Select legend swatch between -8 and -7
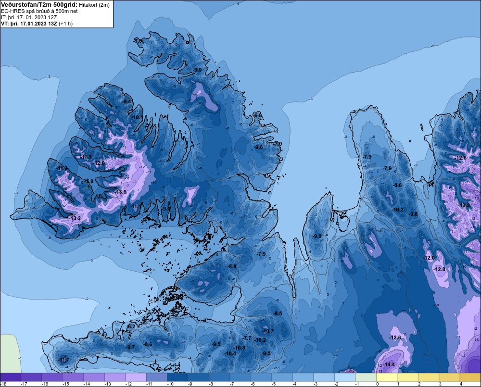 coord(219,377)
